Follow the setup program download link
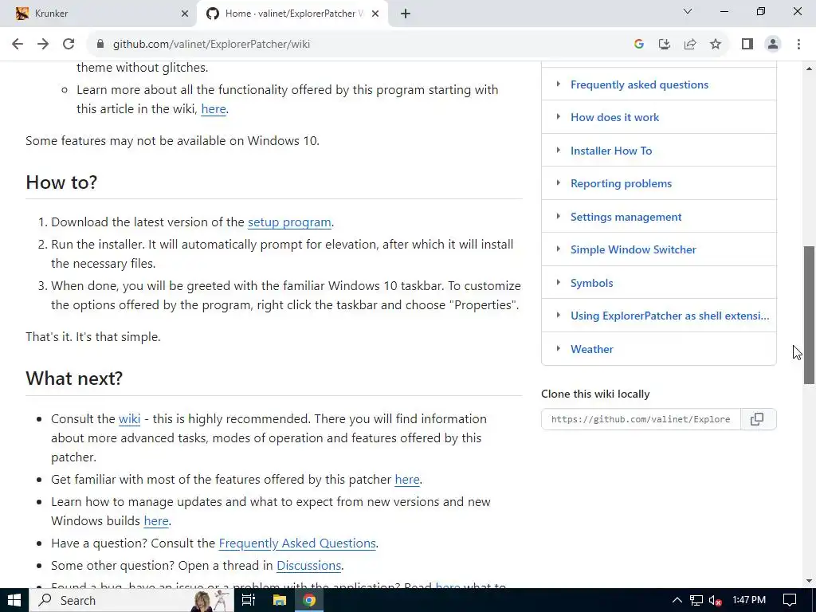 [x=289, y=222]
